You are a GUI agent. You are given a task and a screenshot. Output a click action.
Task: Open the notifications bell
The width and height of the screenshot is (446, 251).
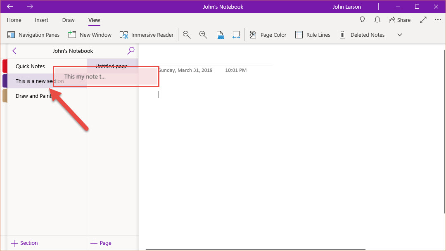click(x=377, y=20)
